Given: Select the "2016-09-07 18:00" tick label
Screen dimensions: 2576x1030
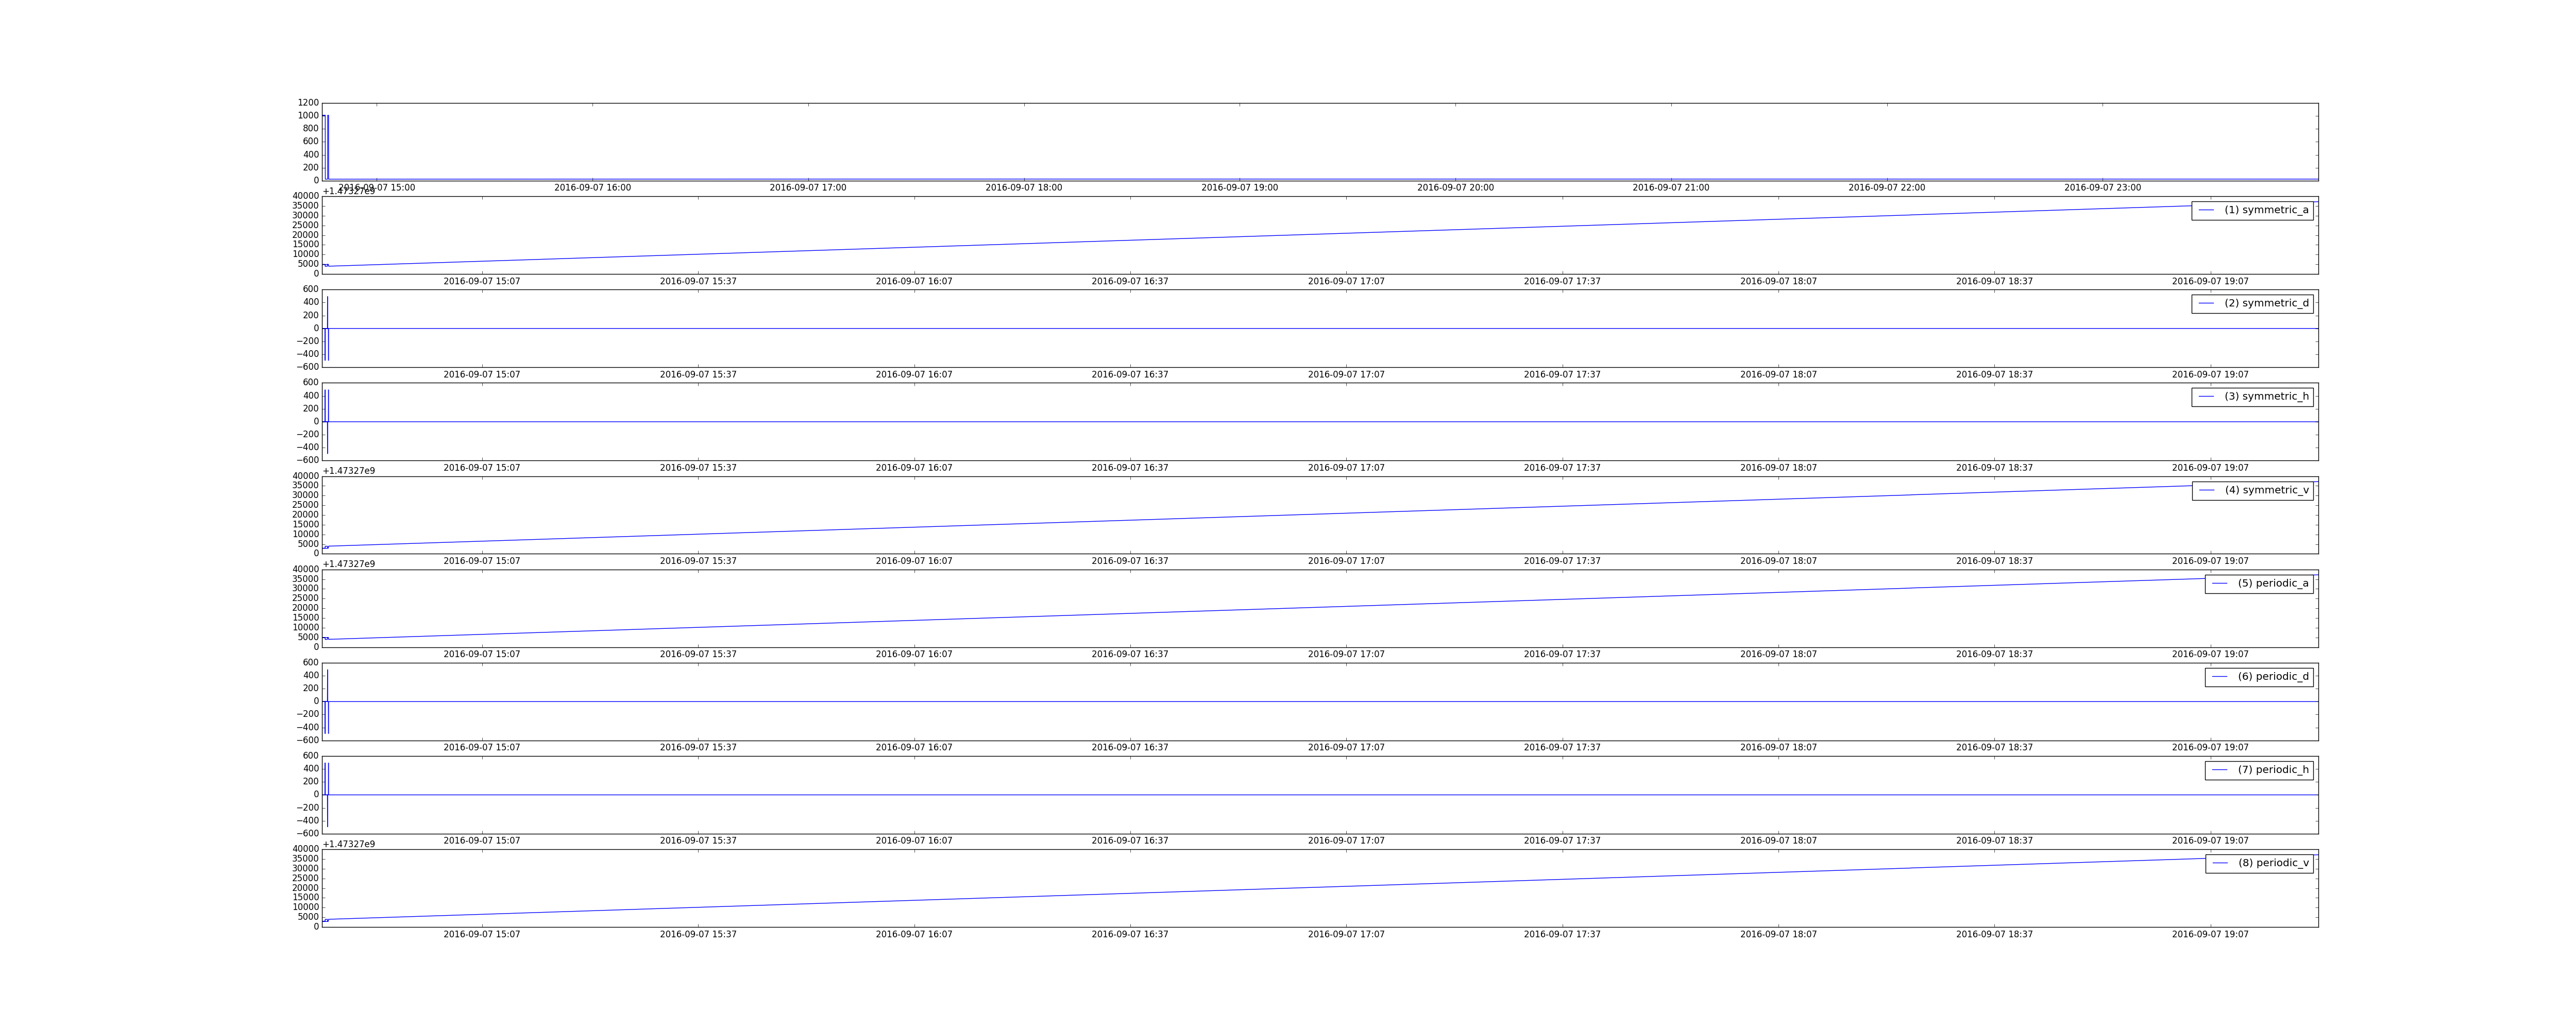Looking at the screenshot, I should [x=1024, y=188].
